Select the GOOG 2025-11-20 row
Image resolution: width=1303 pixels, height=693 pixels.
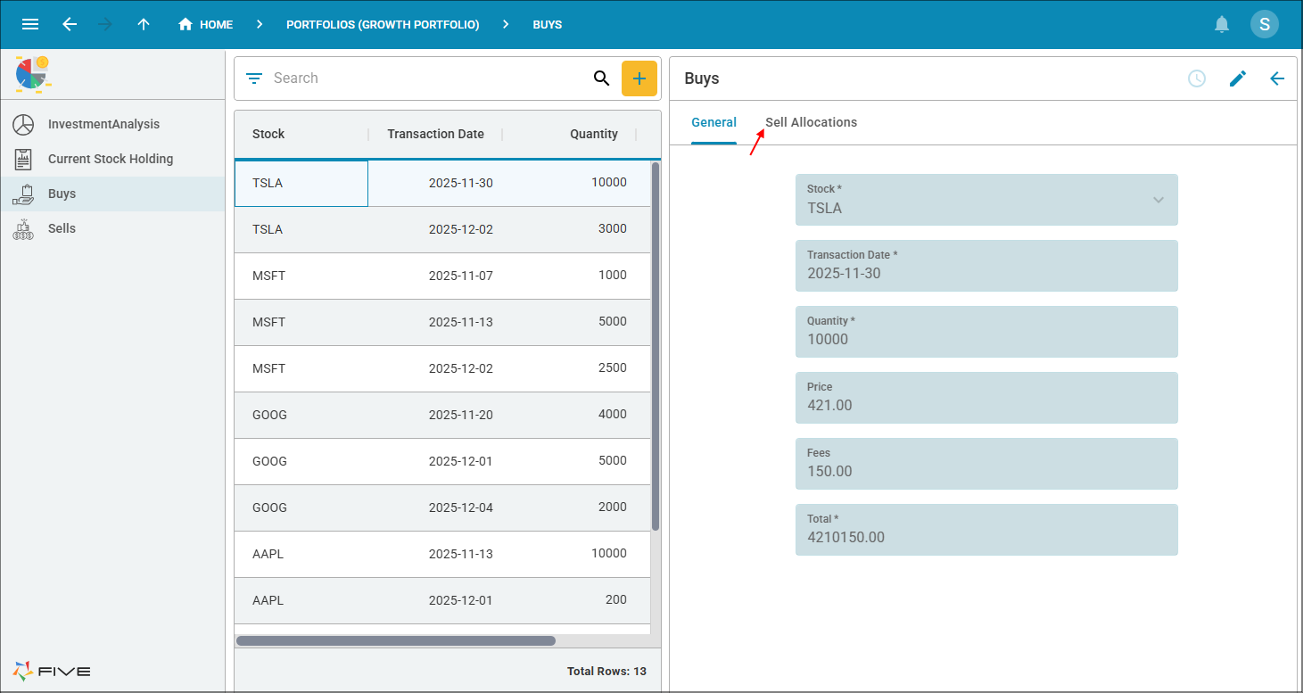(442, 415)
